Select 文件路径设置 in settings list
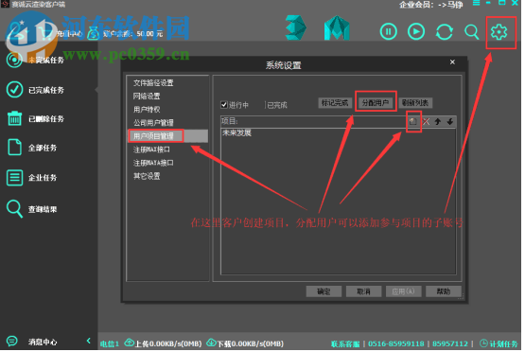 (x=153, y=82)
